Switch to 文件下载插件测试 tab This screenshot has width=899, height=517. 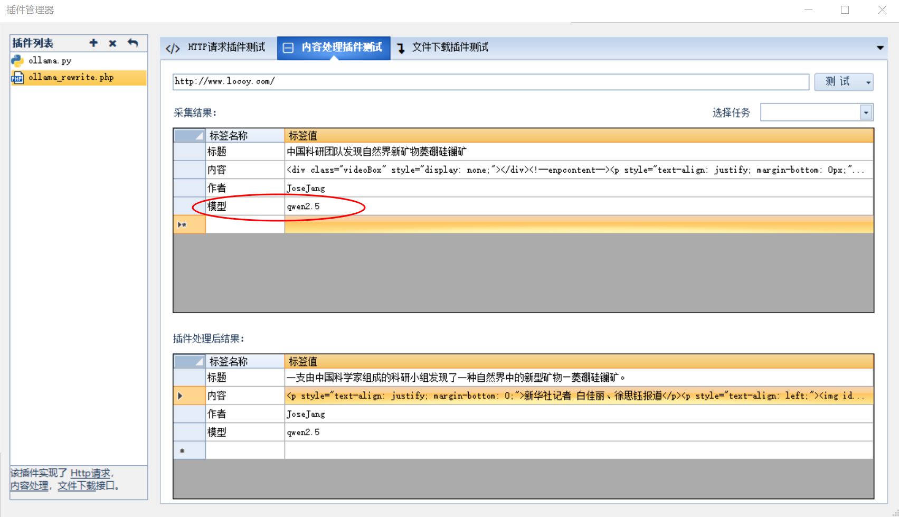point(450,48)
